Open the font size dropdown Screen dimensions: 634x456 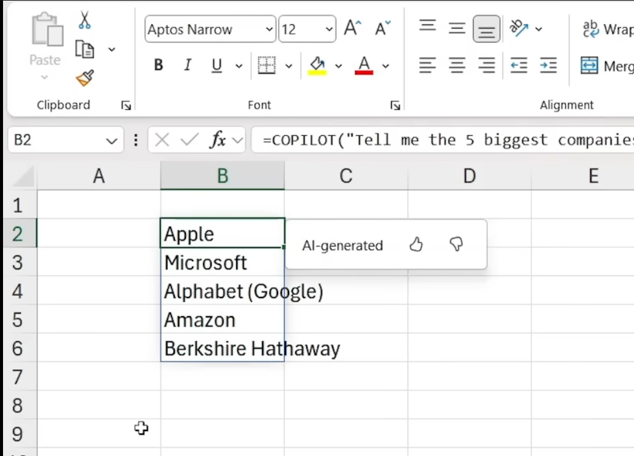[329, 29]
